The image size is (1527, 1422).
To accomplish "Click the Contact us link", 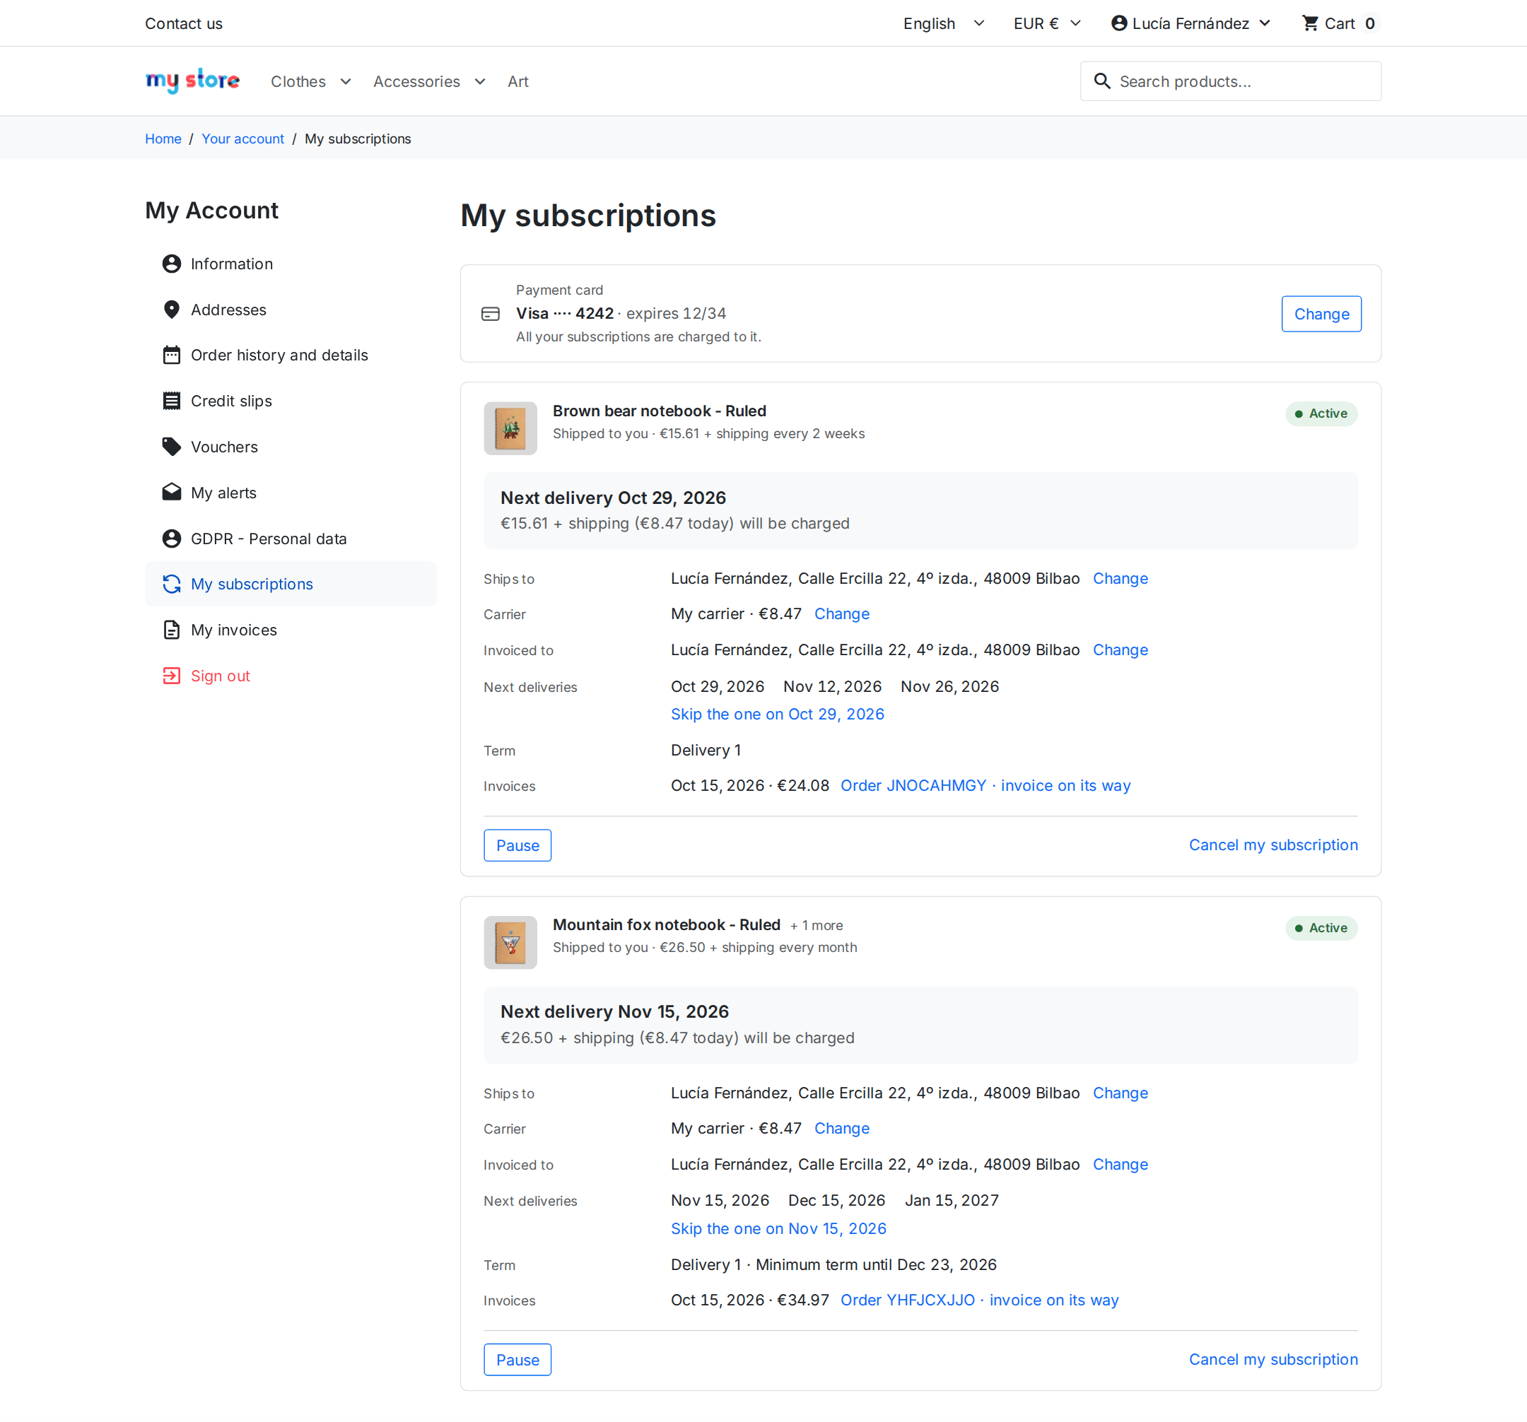I will pos(184,23).
